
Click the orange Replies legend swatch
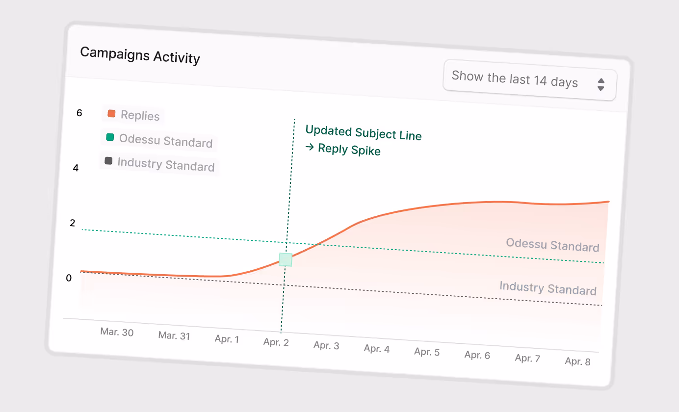pos(111,113)
